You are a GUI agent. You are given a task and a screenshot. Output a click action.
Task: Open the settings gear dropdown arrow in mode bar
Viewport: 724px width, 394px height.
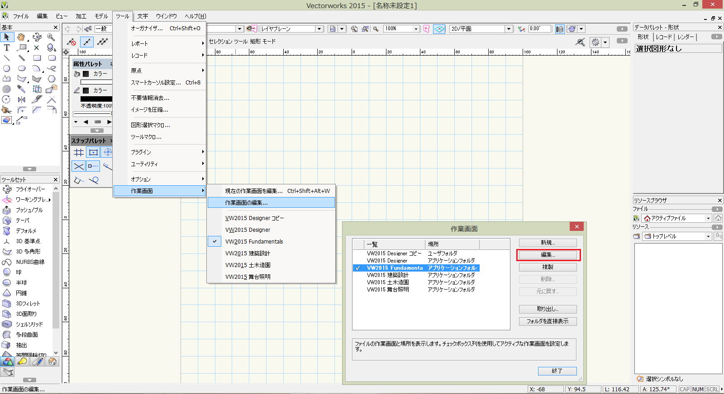605,42
